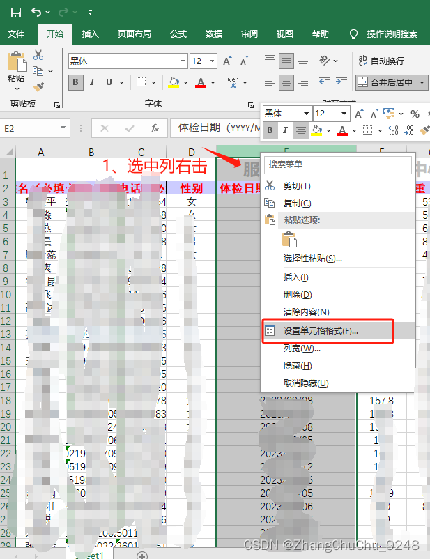
Task: Open the ribbon font size 12 dropdown
Action: pyautogui.click(x=212, y=61)
